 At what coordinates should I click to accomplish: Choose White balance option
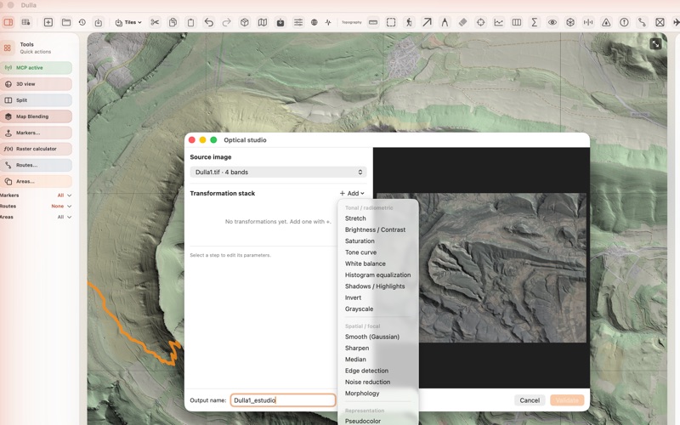(x=365, y=263)
